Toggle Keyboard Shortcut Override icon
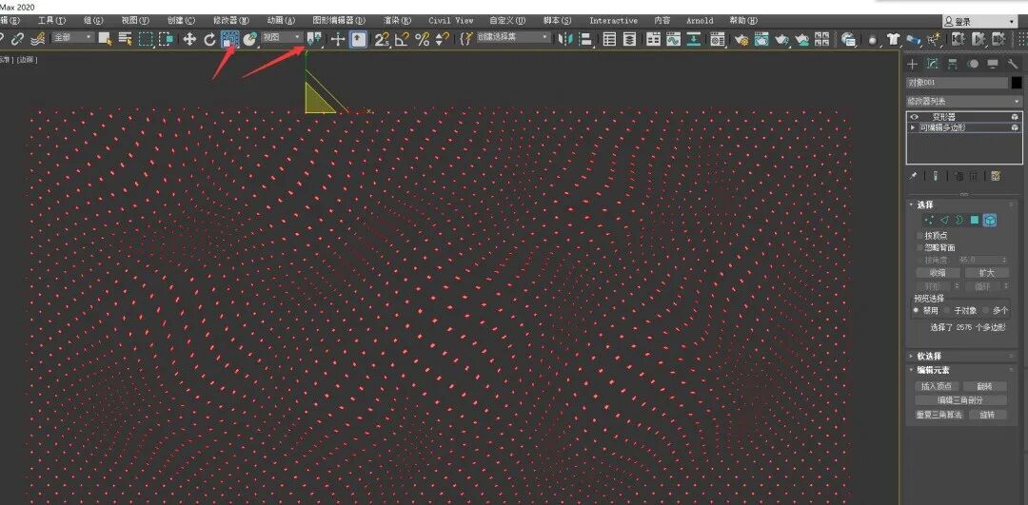Viewport: 1028px width, 505px height. [357, 39]
